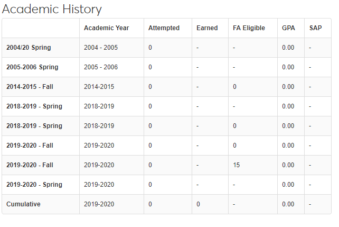
Task: Click the FA Eligible column header
Action: (x=249, y=28)
